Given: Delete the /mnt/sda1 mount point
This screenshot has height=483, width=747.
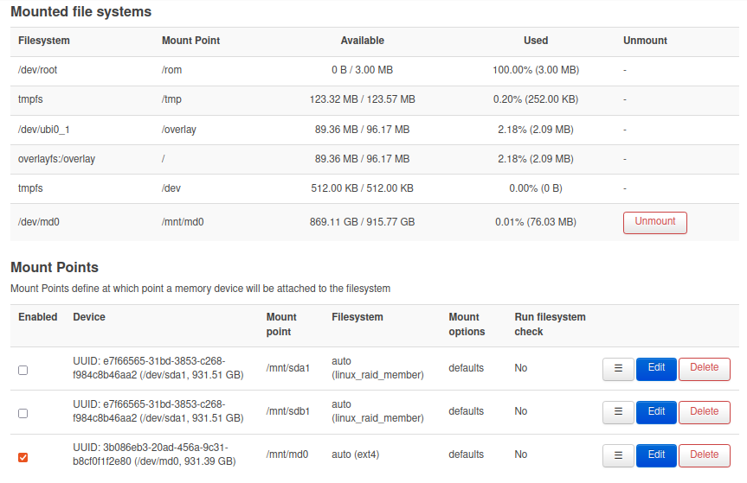Looking at the screenshot, I should [x=704, y=369].
